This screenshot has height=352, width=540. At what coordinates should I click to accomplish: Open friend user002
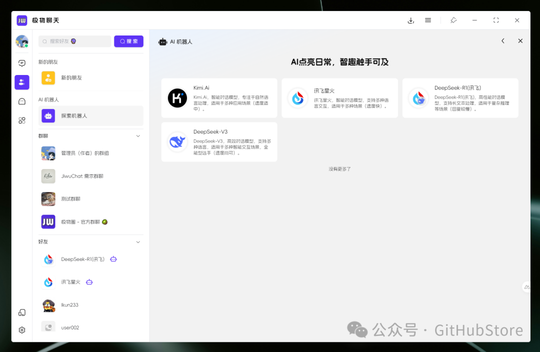(x=91, y=327)
